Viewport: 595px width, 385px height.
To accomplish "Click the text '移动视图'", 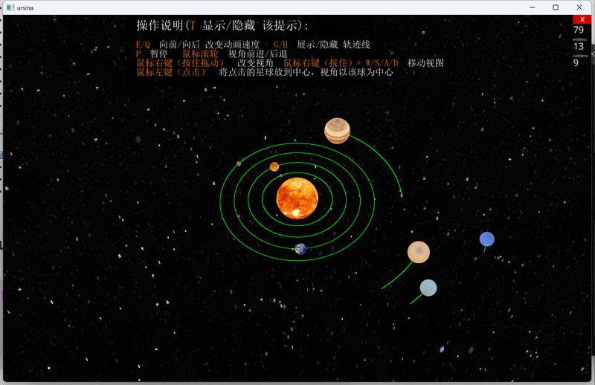I will coord(425,63).
